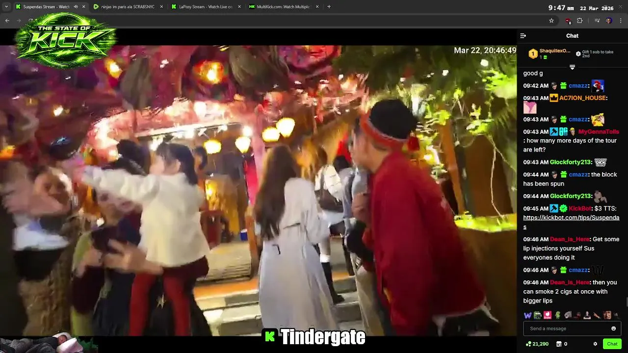628x353 pixels.
Task: Select the gray emote after the frog
Action: click(568, 315)
